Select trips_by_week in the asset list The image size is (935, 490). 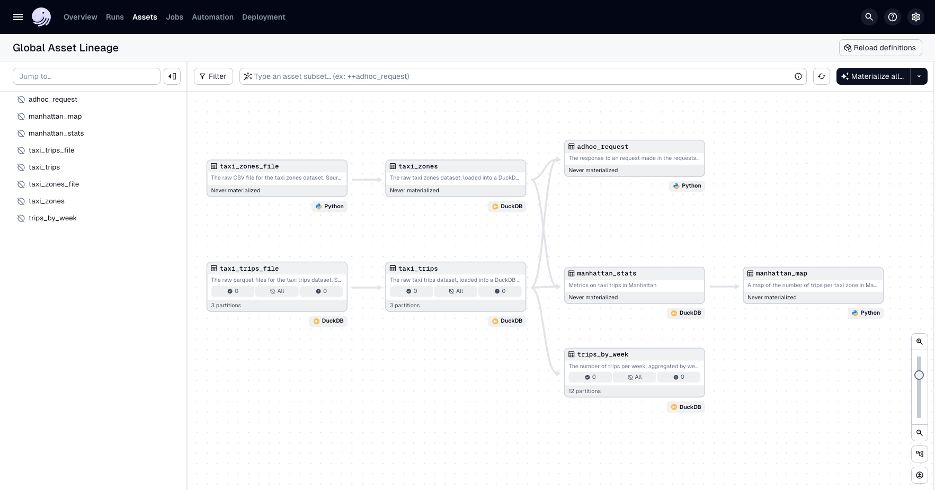click(53, 218)
